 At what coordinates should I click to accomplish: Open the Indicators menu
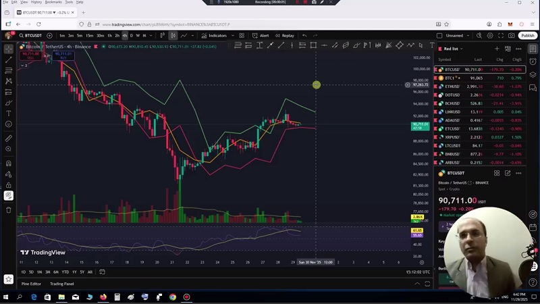tap(214, 35)
